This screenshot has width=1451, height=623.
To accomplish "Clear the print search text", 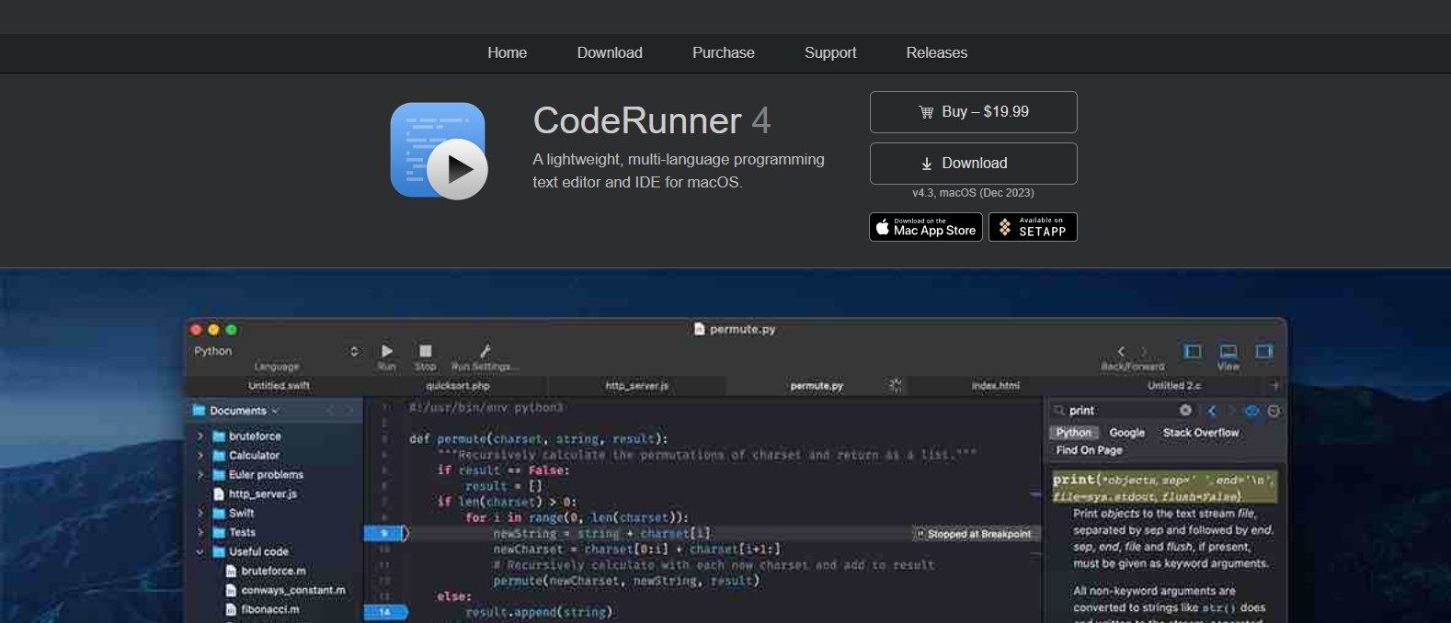I will pos(1185,411).
